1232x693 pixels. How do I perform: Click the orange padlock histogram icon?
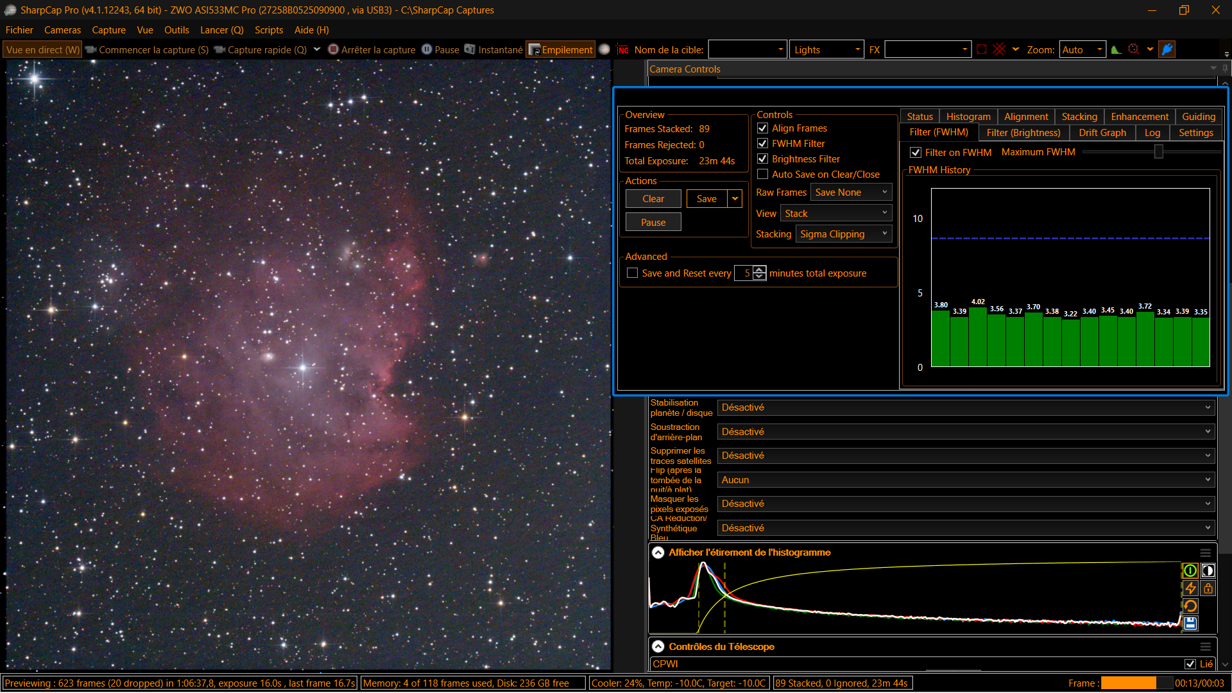point(1208,588)
